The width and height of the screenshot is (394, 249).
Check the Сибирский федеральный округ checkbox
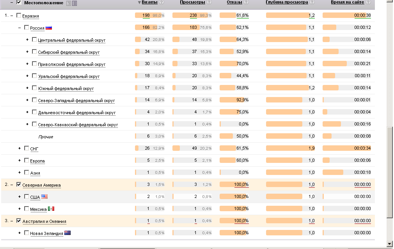[34, 52]
